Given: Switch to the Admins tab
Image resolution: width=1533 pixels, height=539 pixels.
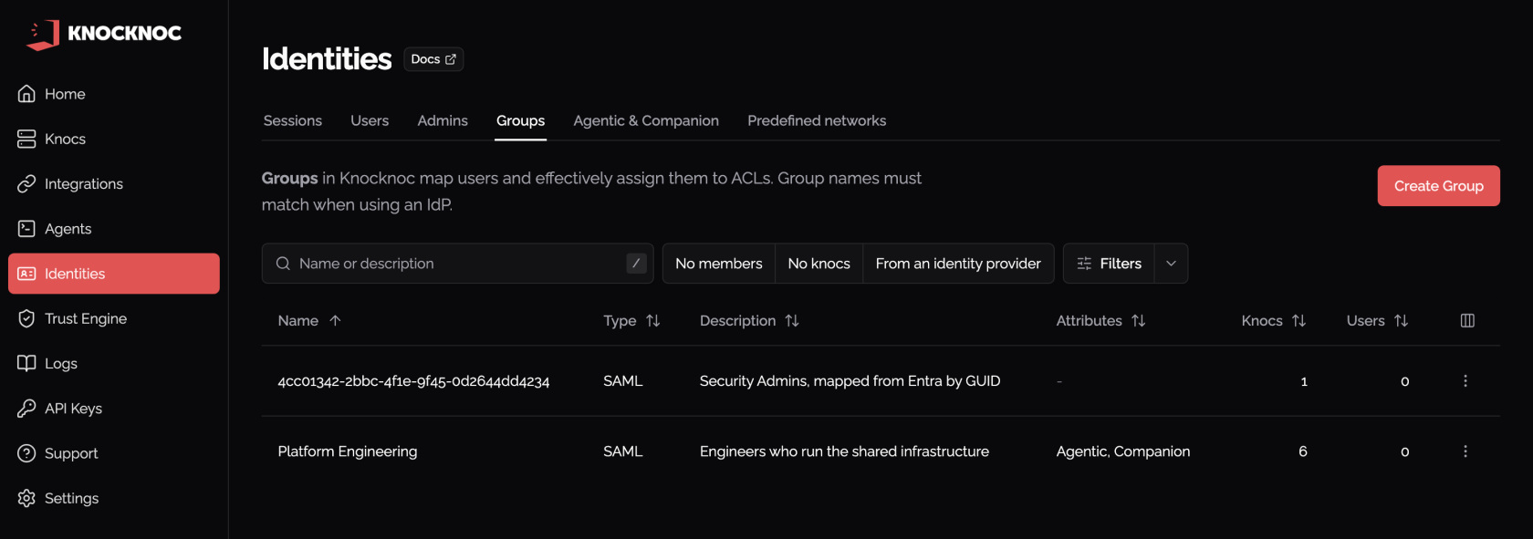Looking at the screenshot, I should pos(443,120).
